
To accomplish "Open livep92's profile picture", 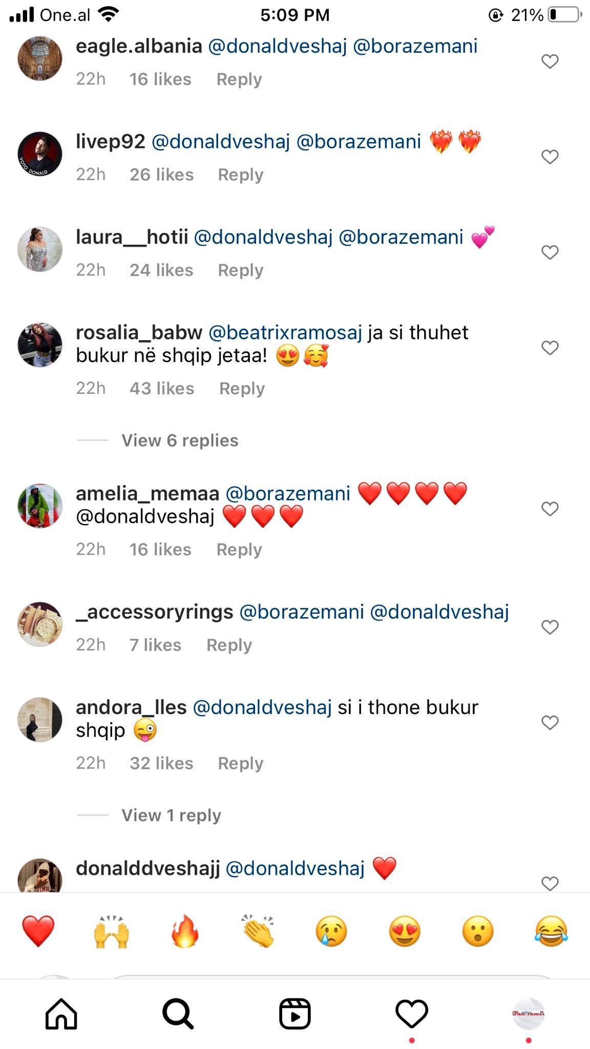I will tap(40, 154).
